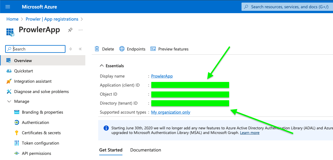This screenshot has width=333, height=160.
Task: Click the Token configuration icon
Action: pos(17,143)
